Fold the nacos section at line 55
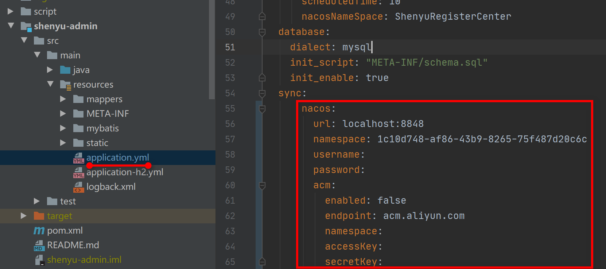Image resolution: width=606 pixels, height=269 pixels. pos(262,109)
